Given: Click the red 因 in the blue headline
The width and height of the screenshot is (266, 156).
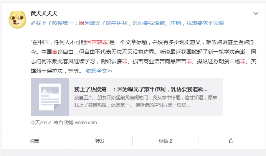Looking at the screenshot, I should [82, 23].
